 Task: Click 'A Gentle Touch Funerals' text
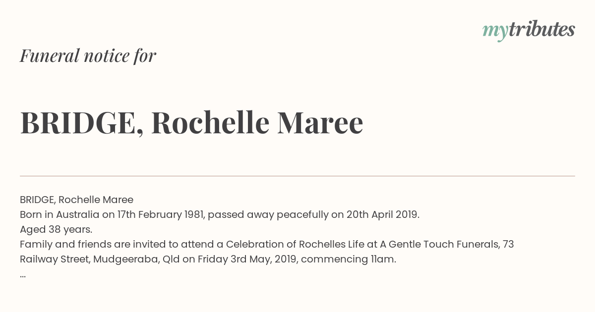tap(439, 244)
